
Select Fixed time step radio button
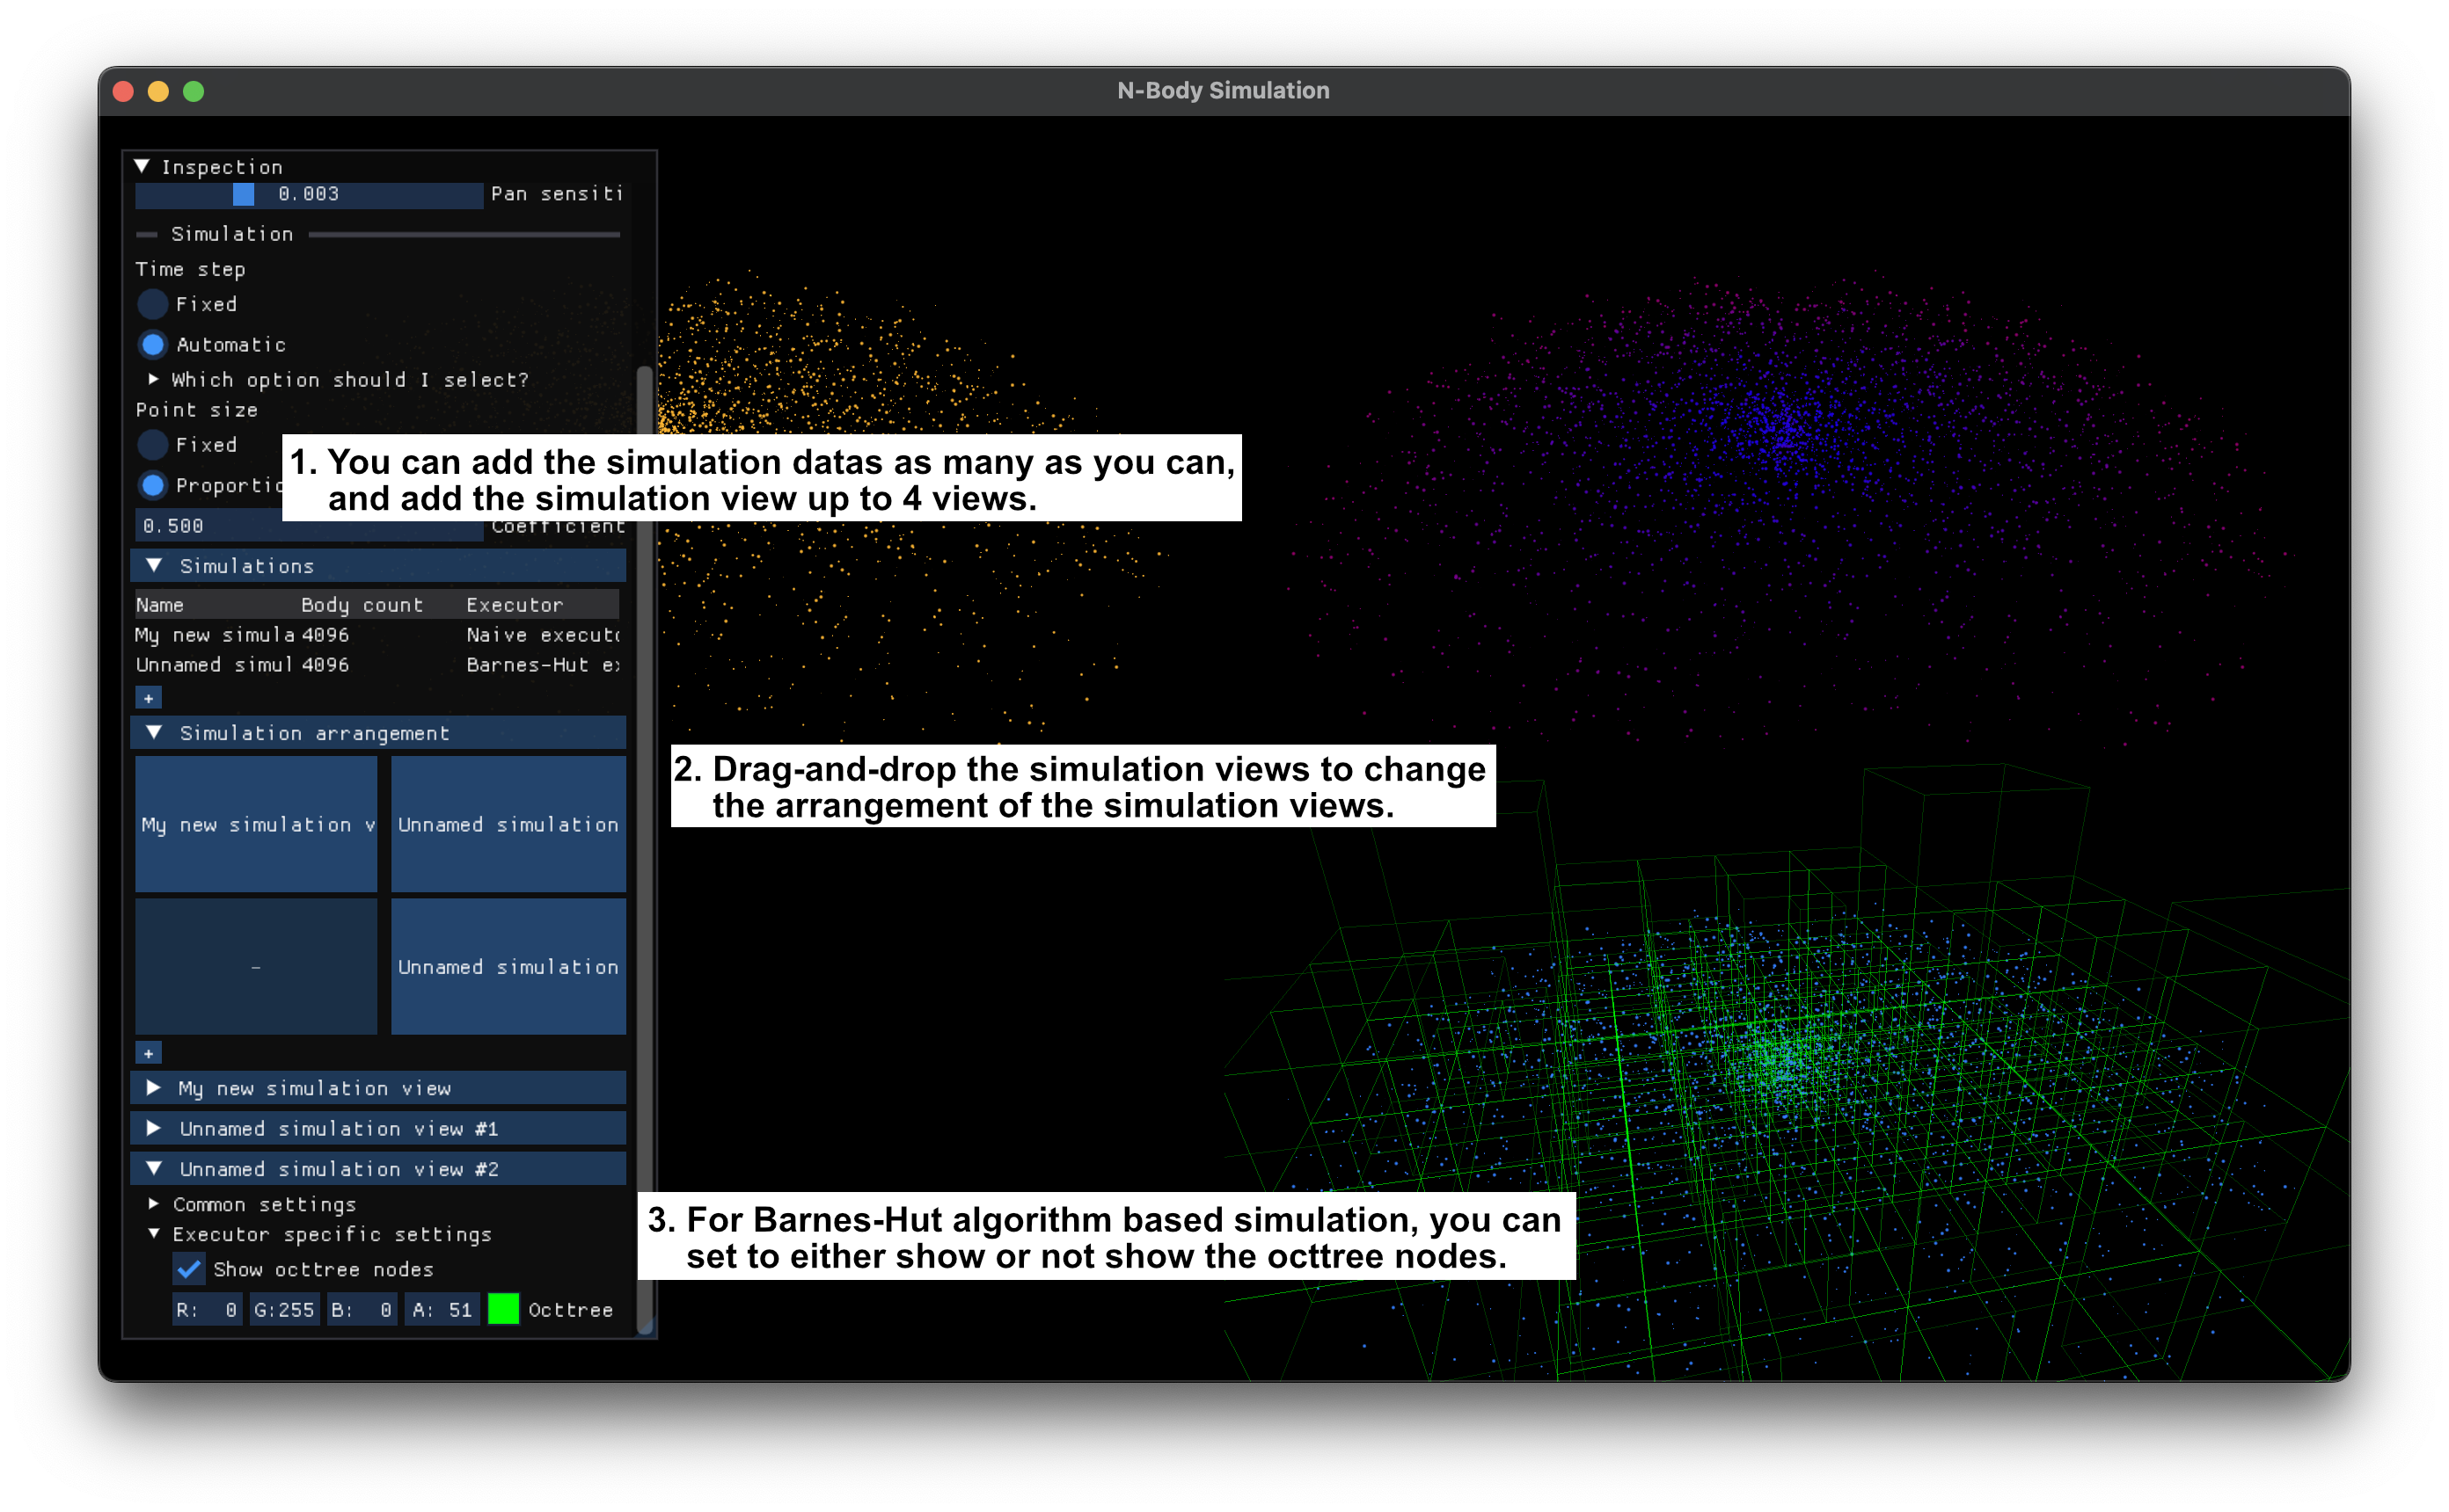(152, 304)
